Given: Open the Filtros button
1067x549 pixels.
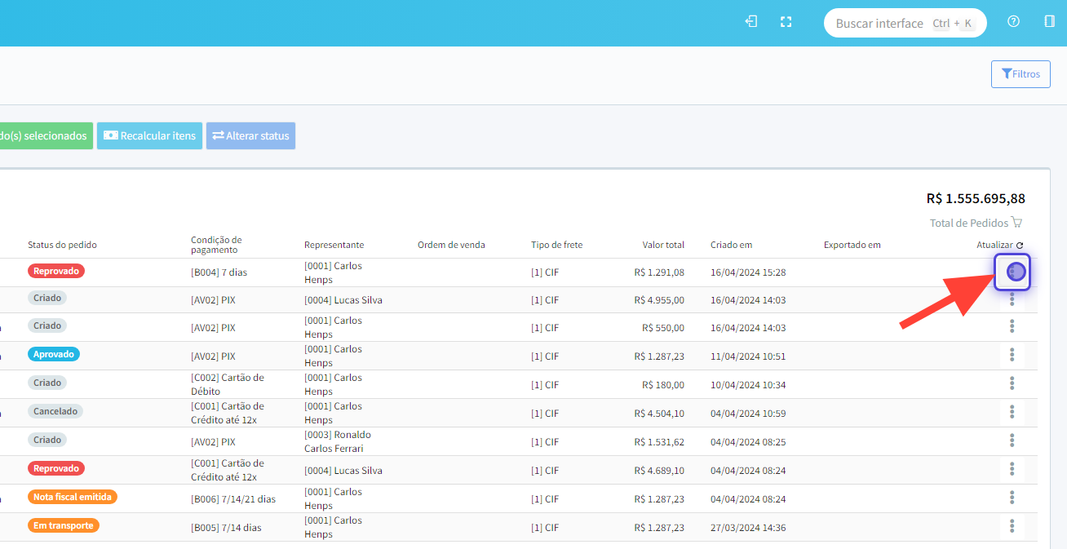Looking at the screenshot, I should tap(1021, 74).
